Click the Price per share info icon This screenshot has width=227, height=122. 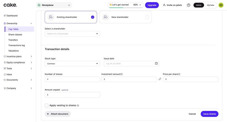tap(179, 74)
